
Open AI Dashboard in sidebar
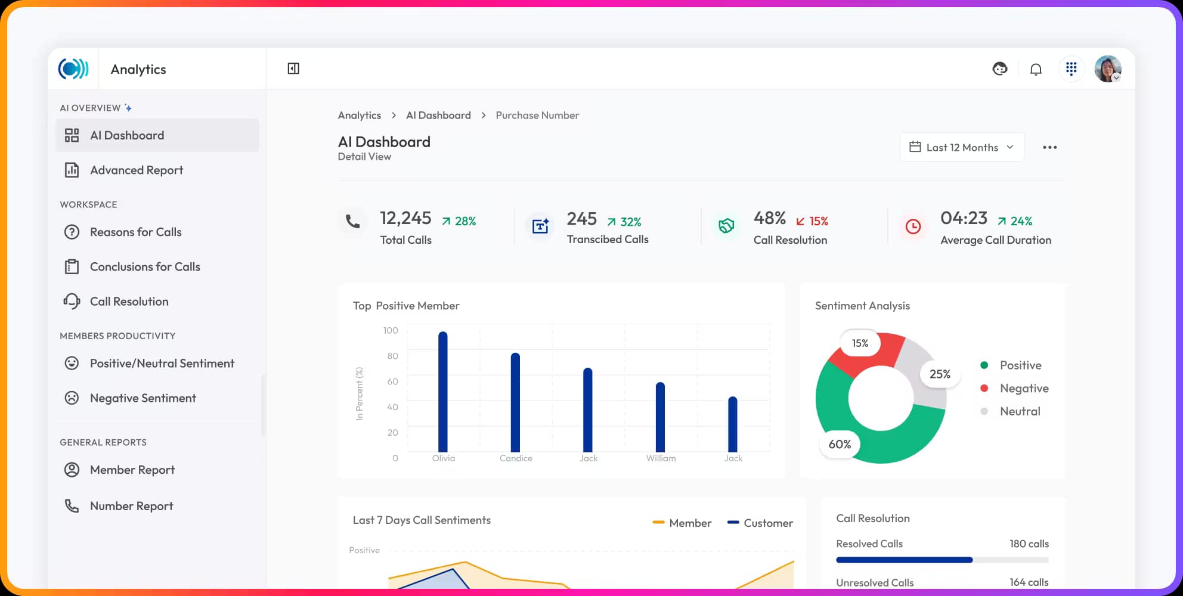157,135
